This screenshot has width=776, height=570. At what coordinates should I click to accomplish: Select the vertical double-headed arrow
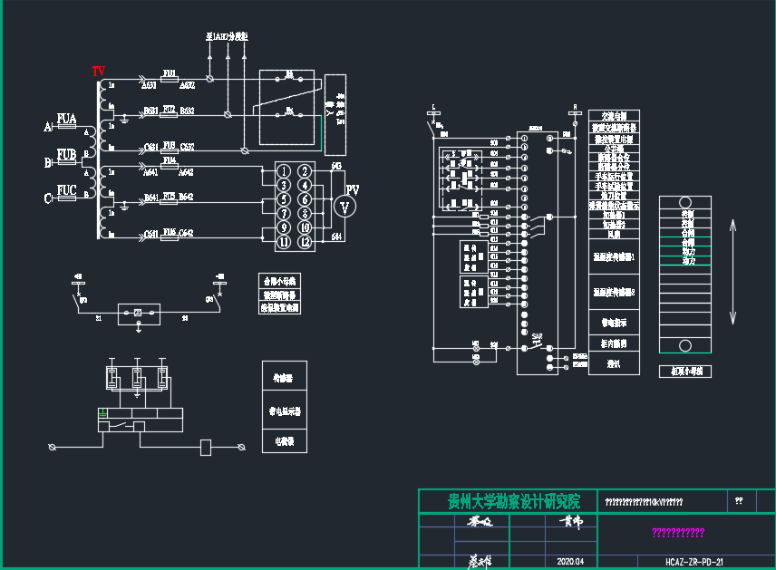tap(733, 272)
